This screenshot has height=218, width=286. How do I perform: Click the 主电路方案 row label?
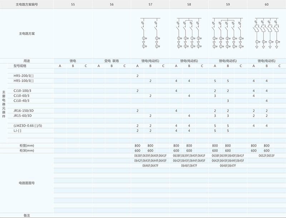pyautogui.click(x=27, y=34)
